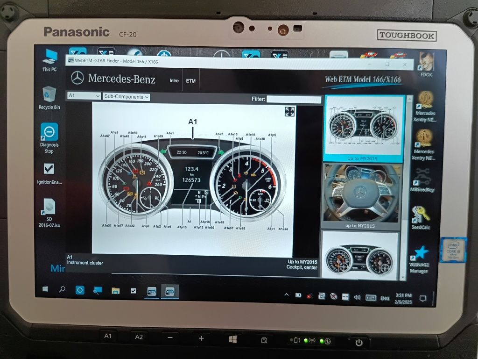Viewport: 478px width, 359px height.
Task: Switch to the second WebETM taskbar window
Action: 169,292
